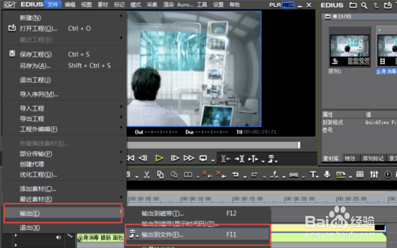Open the 素材 menu

[103, 5]
